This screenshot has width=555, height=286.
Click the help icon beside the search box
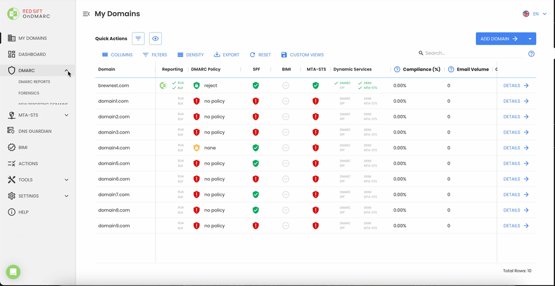pyautogui.click(x=531, y=54)
